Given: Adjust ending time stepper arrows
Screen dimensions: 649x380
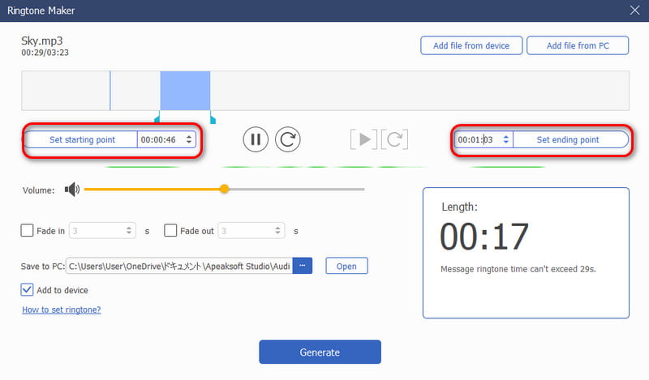Looking at the screenshot, I should [x=506, y=139].
